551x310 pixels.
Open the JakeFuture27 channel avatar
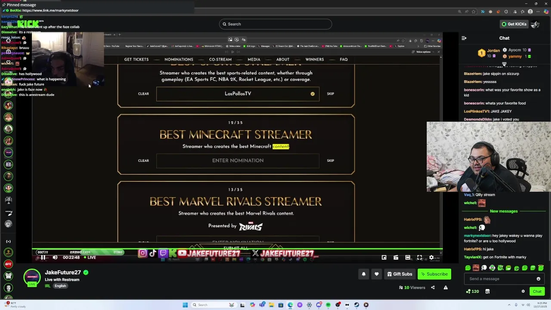[32, 278]
